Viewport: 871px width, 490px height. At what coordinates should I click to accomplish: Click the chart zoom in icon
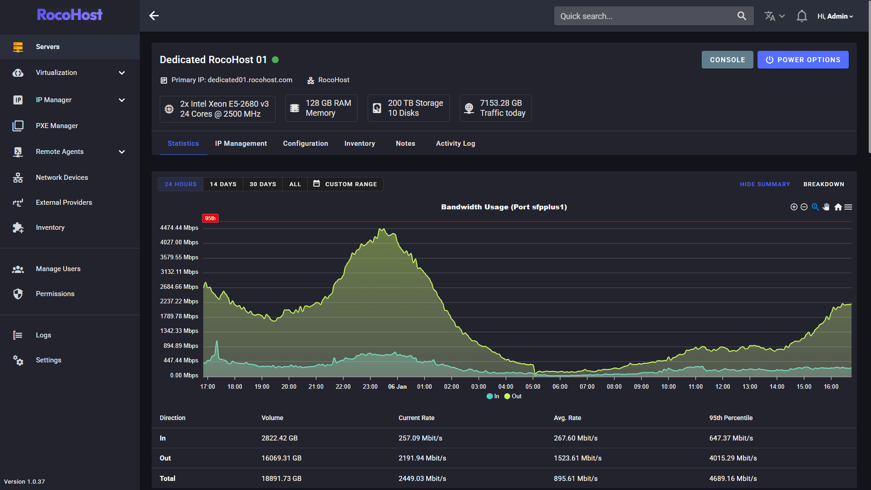[794, 207]
